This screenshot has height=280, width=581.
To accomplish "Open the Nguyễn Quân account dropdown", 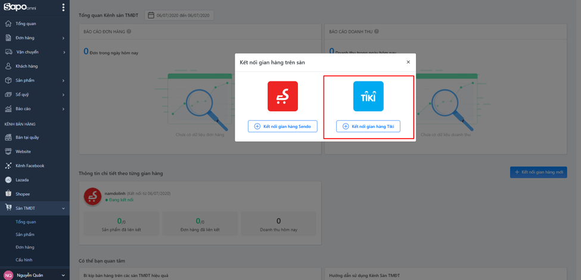I will [63, 275].
